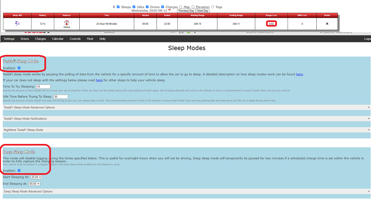Expand TeslaFi Sleep Mode Advanced Options plus icon
The image size is (371, 208).
click(369, 107)
